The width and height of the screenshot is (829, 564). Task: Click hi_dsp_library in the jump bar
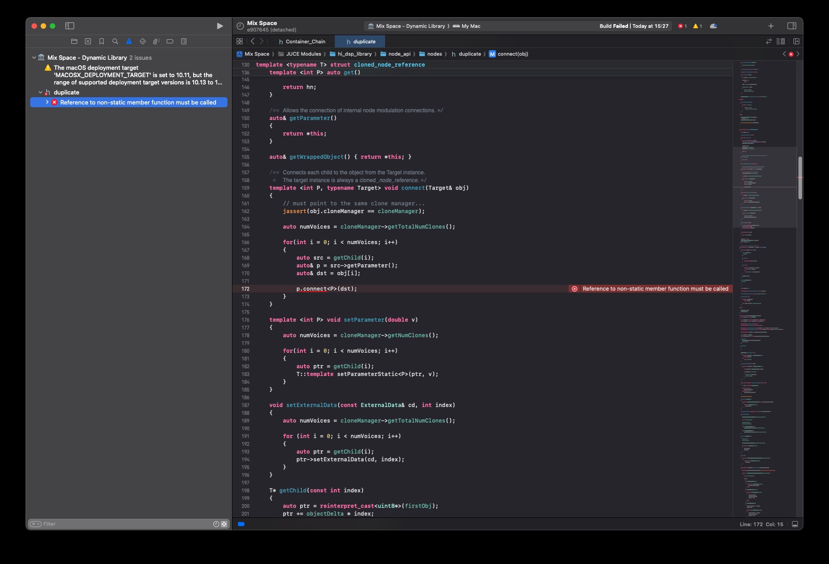coord(351,54)
